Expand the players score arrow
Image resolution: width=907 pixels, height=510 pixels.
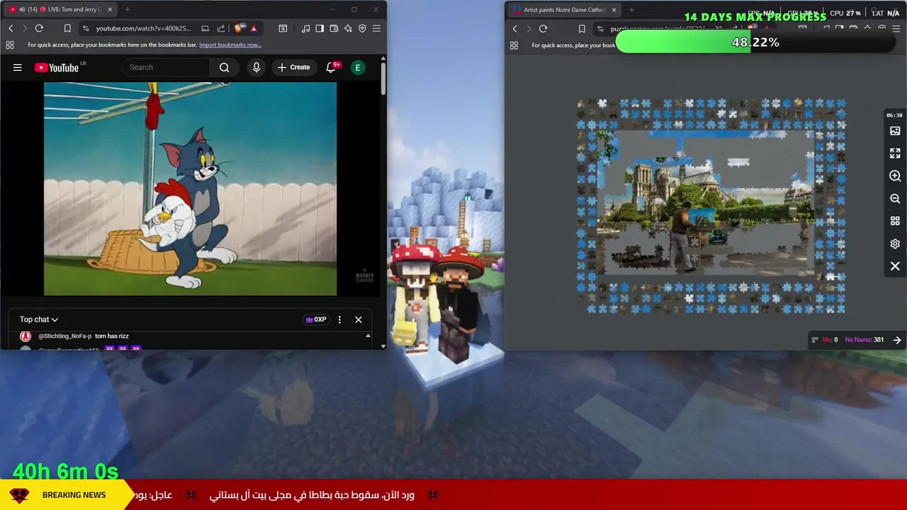pos(897,340)
